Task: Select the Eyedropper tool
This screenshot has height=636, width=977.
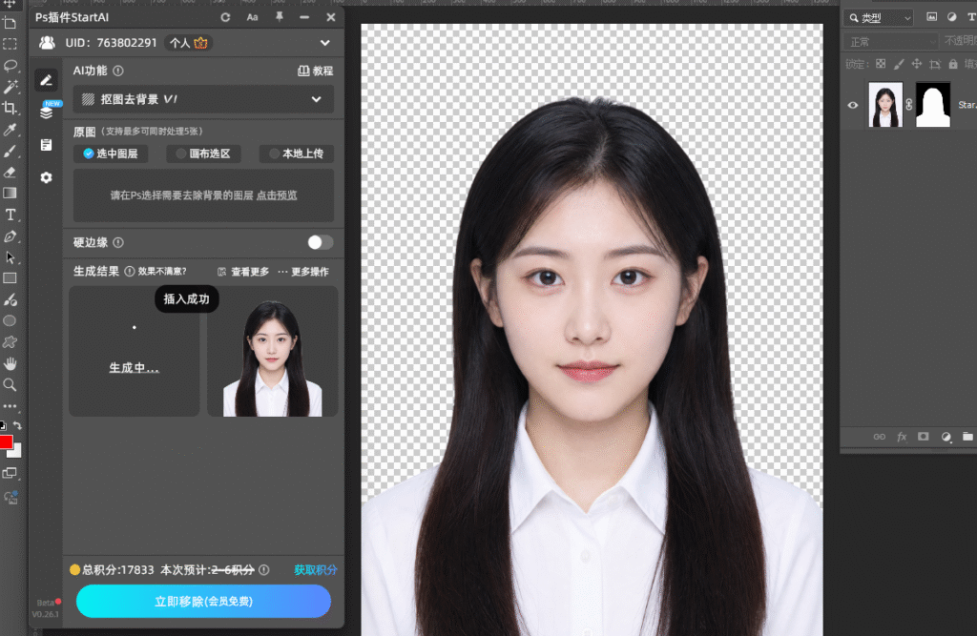Action: tap(10, 130)
